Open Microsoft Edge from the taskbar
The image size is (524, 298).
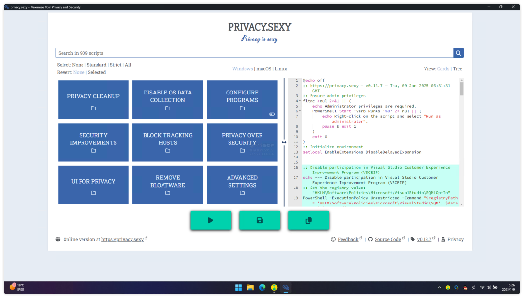click(x=262, y=287)
